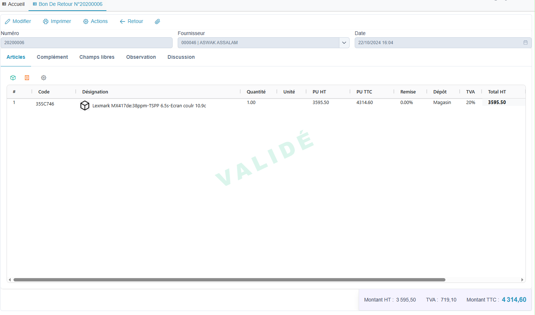The image size is (535, 315).
Task: Switch to the Complément tab
Action: (x=52, y=57)
